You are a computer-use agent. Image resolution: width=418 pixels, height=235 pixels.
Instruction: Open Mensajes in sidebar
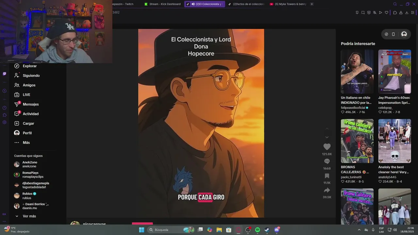point(26,104)
